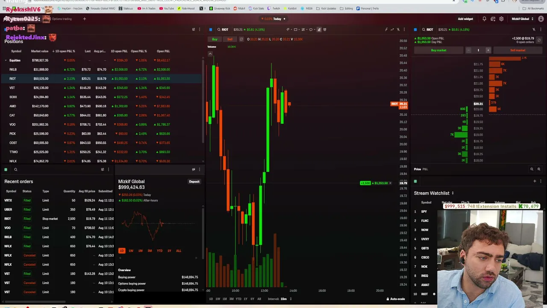Click the chart Buy button

point(215,39)
